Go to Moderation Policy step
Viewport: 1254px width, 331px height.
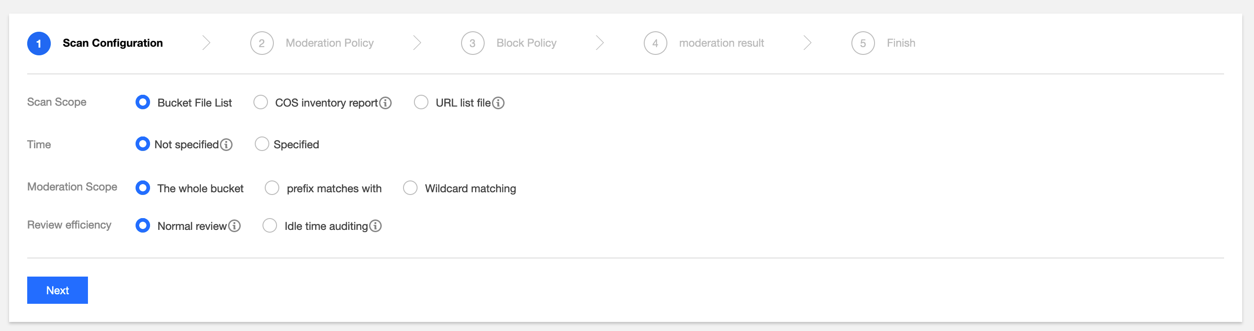[329, 43]
